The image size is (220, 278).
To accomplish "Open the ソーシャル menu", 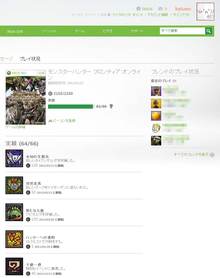I will [x=49, y=31].
